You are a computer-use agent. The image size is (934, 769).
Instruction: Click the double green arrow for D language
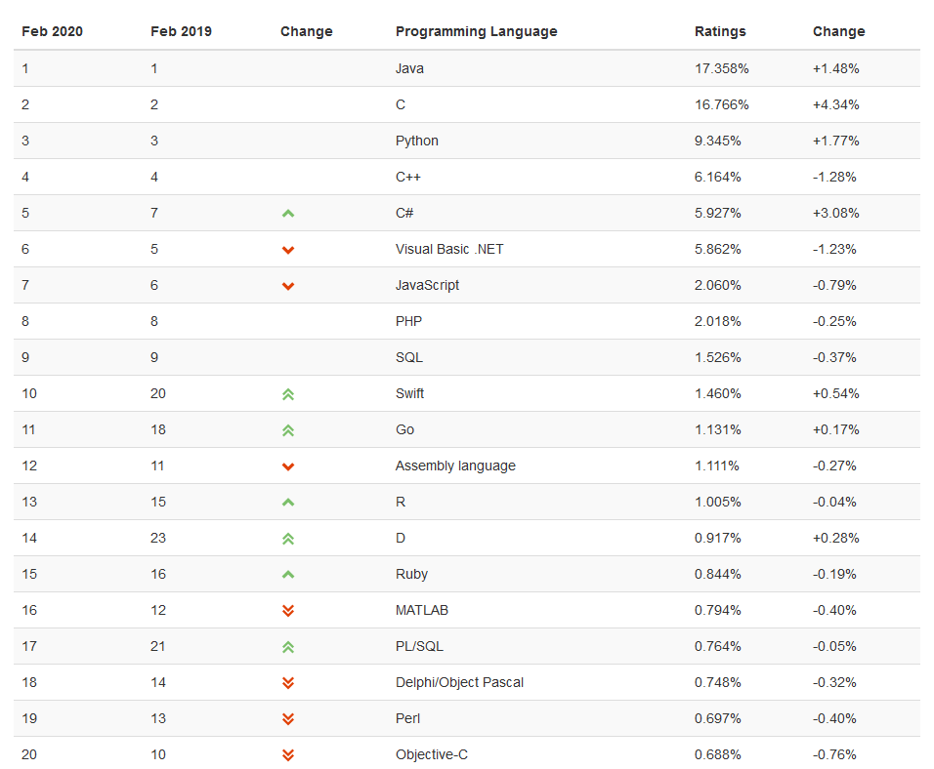(x=288, y=539)
